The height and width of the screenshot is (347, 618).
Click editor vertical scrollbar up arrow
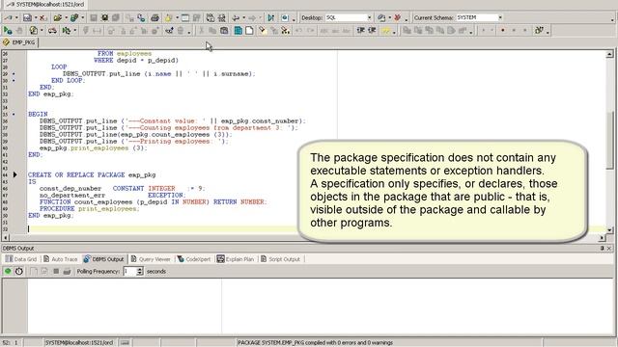[x=609, y=54]
